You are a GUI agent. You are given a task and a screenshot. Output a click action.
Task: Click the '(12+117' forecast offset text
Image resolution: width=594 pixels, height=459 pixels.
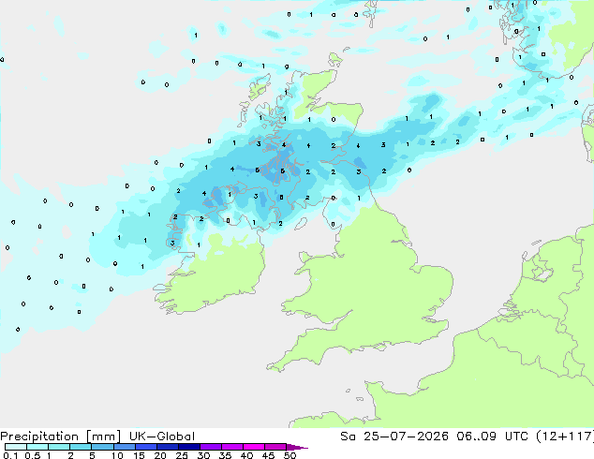(x=564, y=437)
